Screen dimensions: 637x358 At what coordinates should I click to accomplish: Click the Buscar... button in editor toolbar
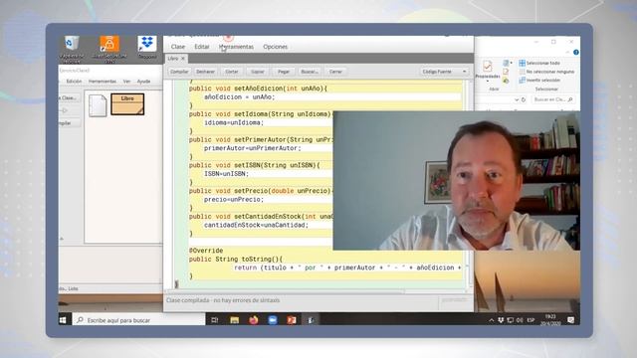tap(310, 72)
